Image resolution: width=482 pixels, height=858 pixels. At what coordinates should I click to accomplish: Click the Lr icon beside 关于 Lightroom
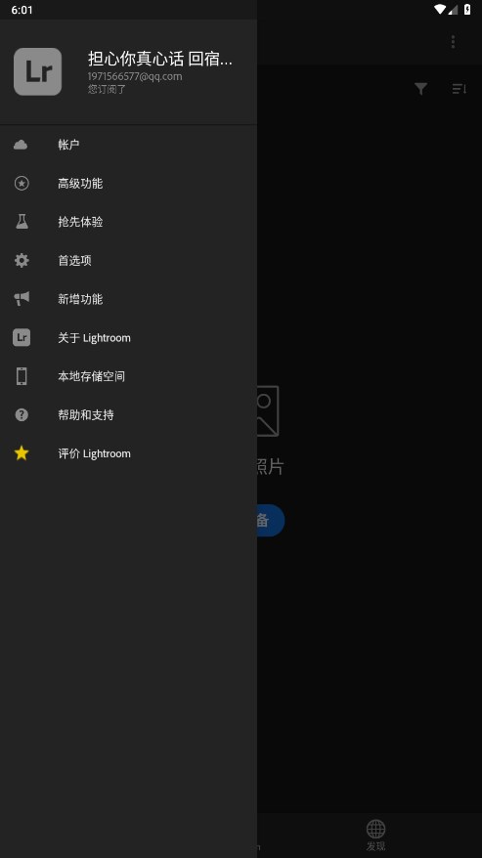coord(22,337)
